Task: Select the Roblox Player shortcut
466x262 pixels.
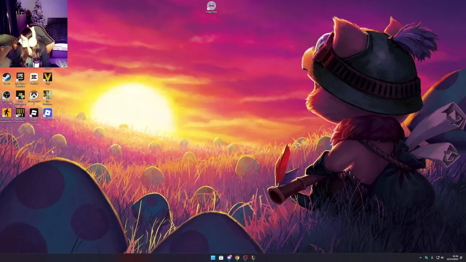Action: point(47,115)
